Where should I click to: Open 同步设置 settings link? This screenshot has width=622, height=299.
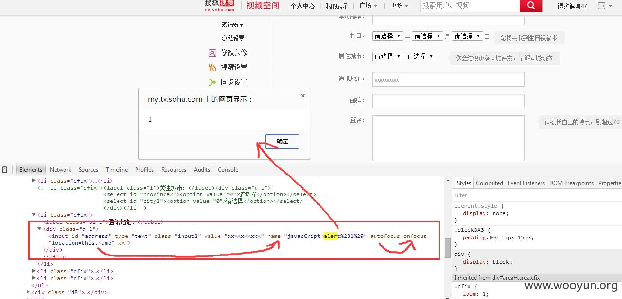pos(234,82)
